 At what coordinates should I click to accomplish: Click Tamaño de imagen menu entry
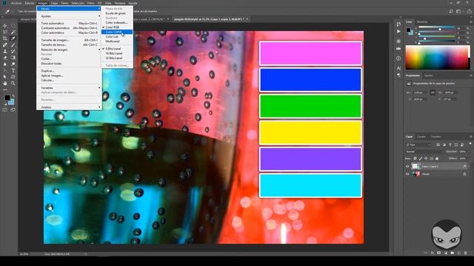69,40
